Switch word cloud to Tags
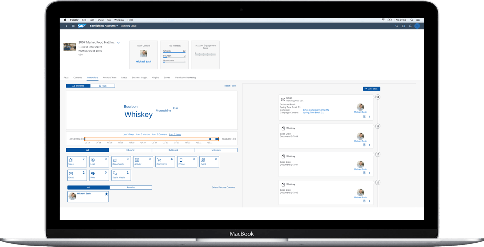 tap(103, 86)
